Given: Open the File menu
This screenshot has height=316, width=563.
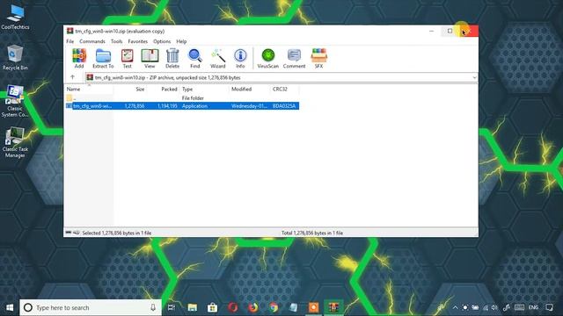Looking at the screenshot, I should [70, 41].
